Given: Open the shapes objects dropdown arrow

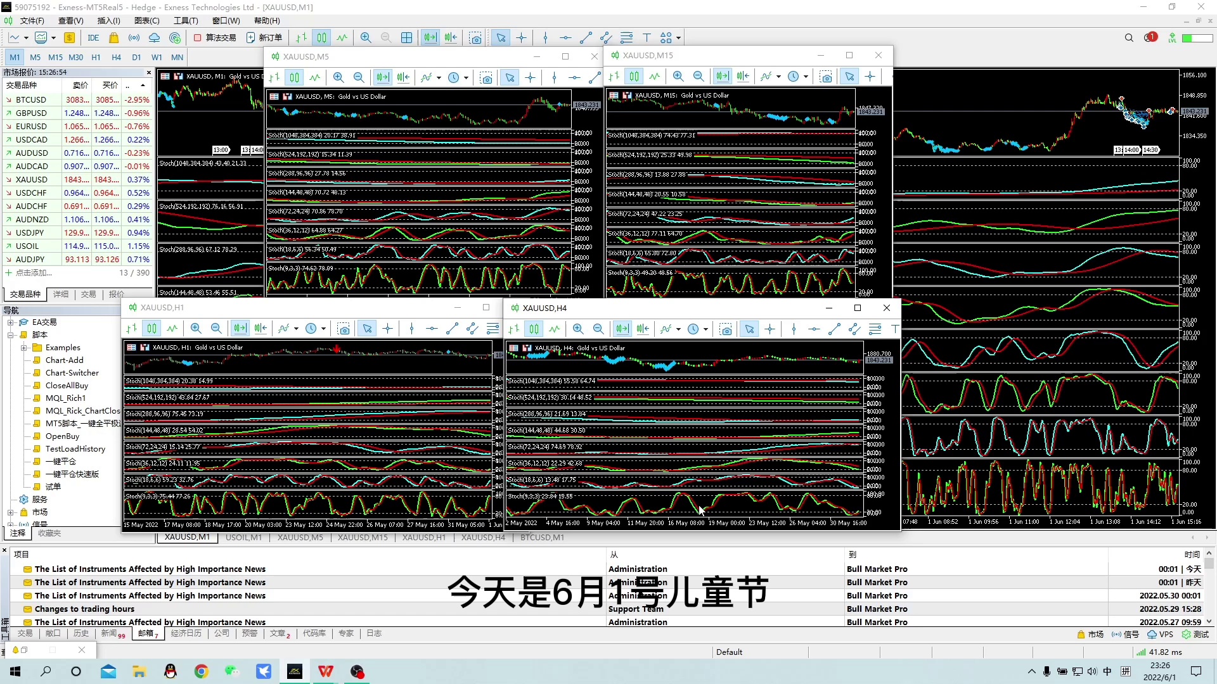Looking at the screenshot, I should 678,38.
